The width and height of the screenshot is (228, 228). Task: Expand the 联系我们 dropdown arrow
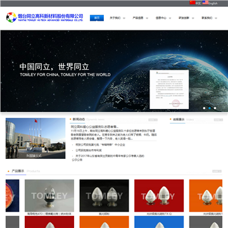click(216, 18)
